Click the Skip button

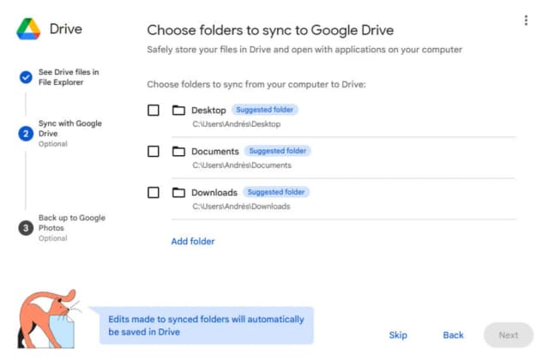[x=398, y=335]
